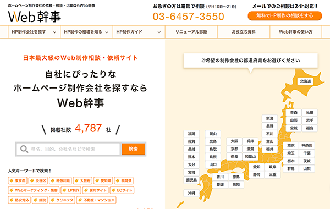Viewport: 330px width, 209px height.
Task: Select the 病院 keyword tag
Action: coord(40,200)
